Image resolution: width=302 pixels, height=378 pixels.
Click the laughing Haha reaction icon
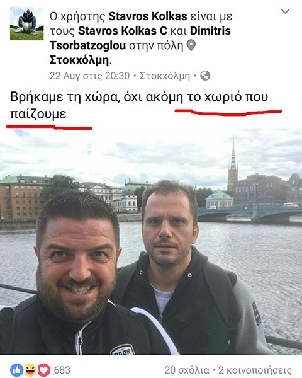click(30, 370)
